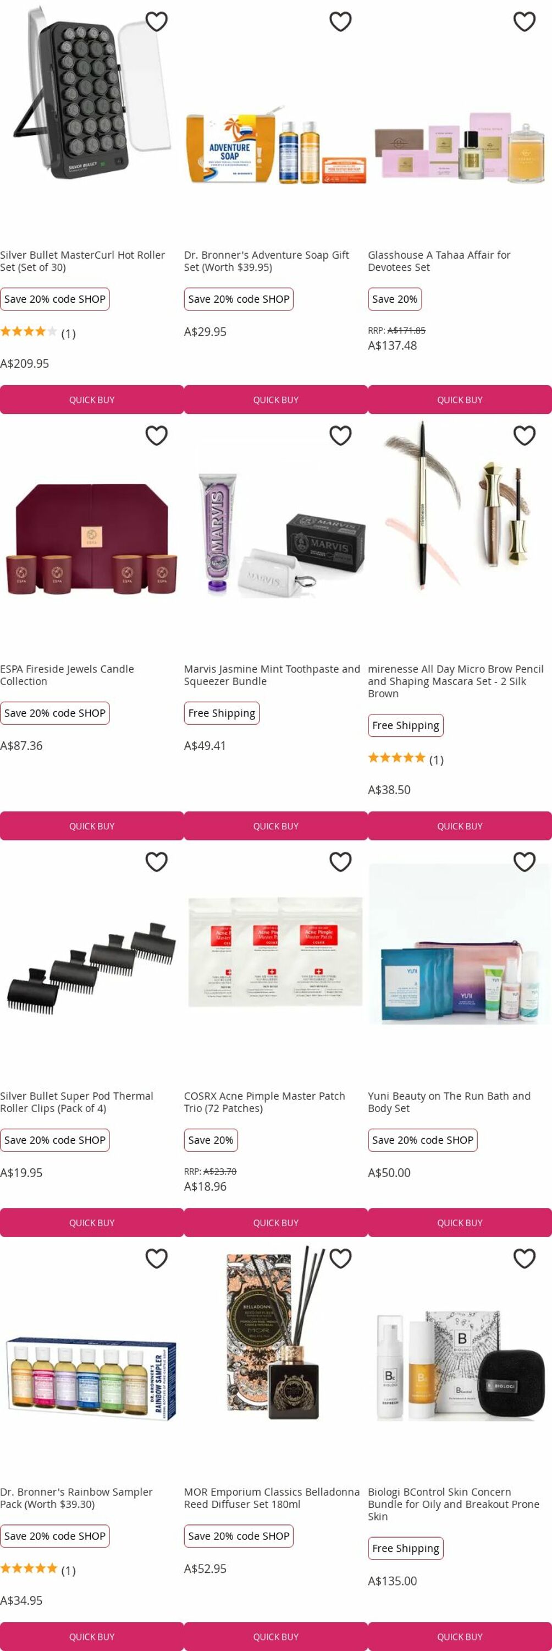Open COSRX Acne Pimple Master Patch Trio product link
Viewport: 552px width, 1651px height.
point(264,1102)
